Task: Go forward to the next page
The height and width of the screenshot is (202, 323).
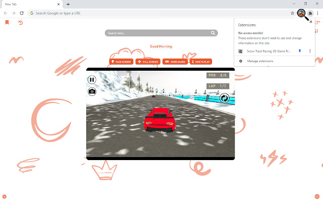Action: coord(14,13)
